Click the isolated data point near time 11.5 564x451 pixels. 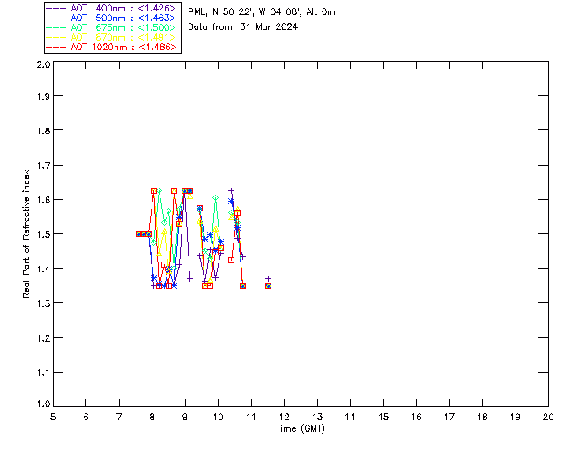pyautogui.click(x=268, y=285)
